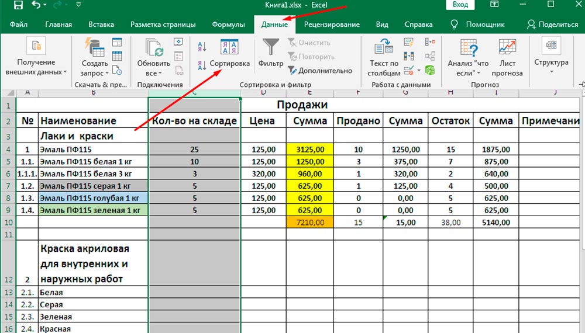The image size is (585, 333).
Task: Click the Flash Fill icon
Action: 409,42
